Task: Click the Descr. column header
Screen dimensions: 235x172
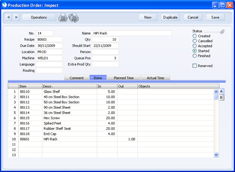Action: coord(69,86)
